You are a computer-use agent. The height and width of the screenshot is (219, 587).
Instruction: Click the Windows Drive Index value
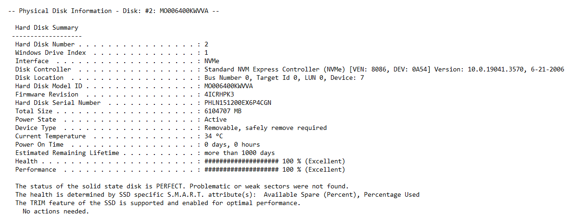tap(206, 52)
